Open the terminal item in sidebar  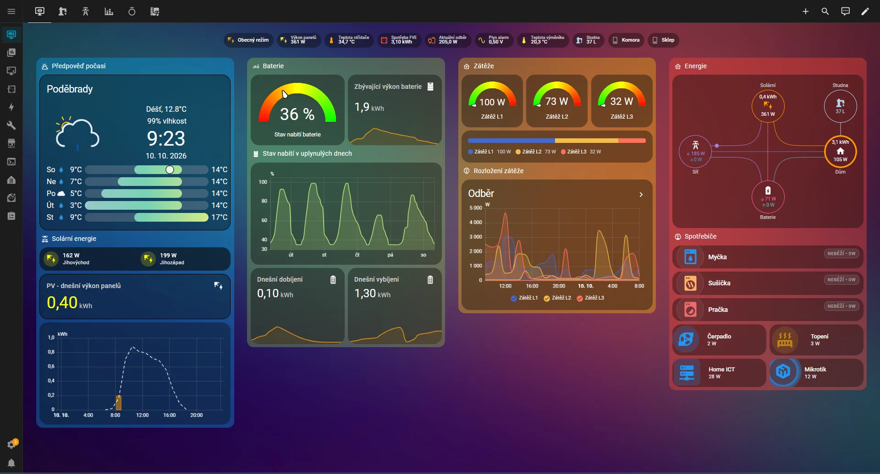[11, 162]
